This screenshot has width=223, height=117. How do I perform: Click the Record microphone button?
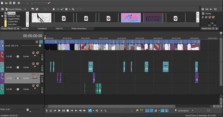click(47, 111)
